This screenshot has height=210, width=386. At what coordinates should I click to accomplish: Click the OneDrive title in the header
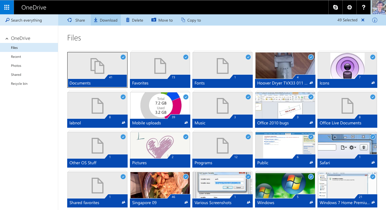tap(34, 8)
